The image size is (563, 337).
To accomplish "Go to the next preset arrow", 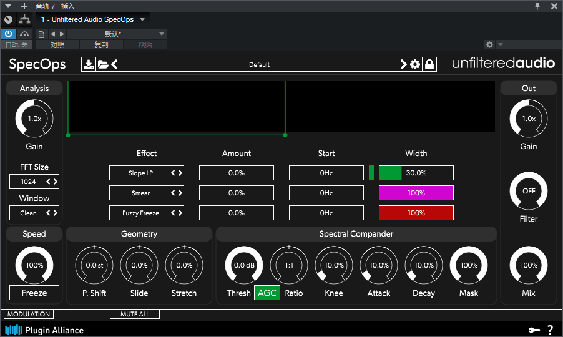I will point(404,65).
